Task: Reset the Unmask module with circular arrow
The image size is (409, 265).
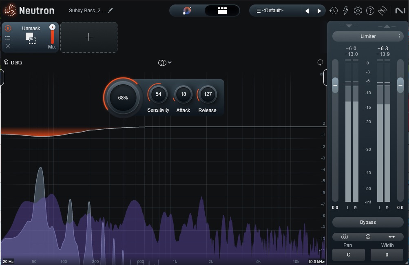Action: click(x=320, y=63)
